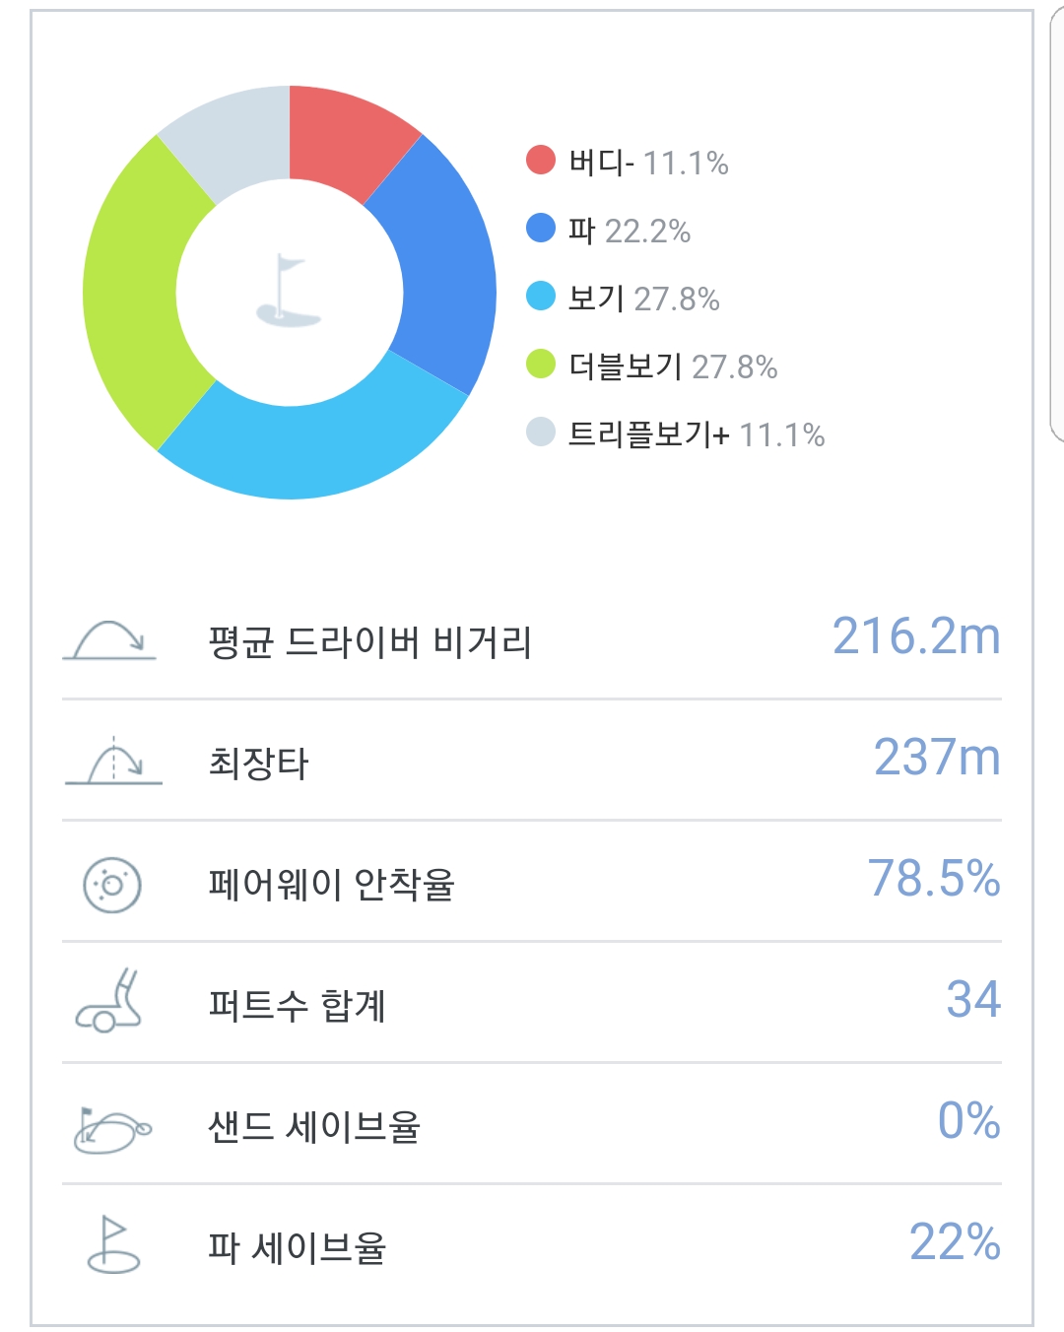Tap the 216.2m driver distance value
This screenshot has height=1332, width=1064.
pos(916,636)
